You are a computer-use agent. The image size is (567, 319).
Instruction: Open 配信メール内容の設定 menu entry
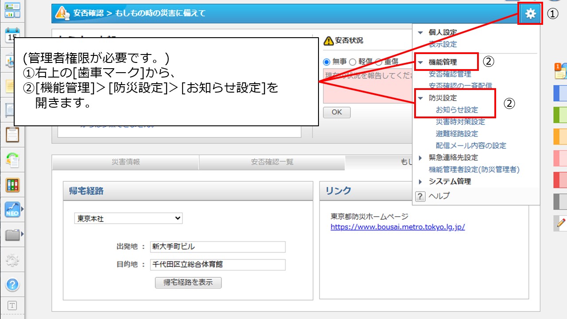(x=471, y=145)
